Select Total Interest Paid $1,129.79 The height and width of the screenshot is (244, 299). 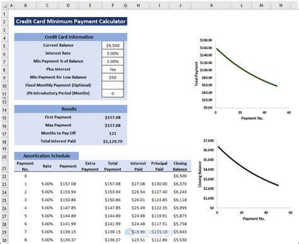pos(112,141)
